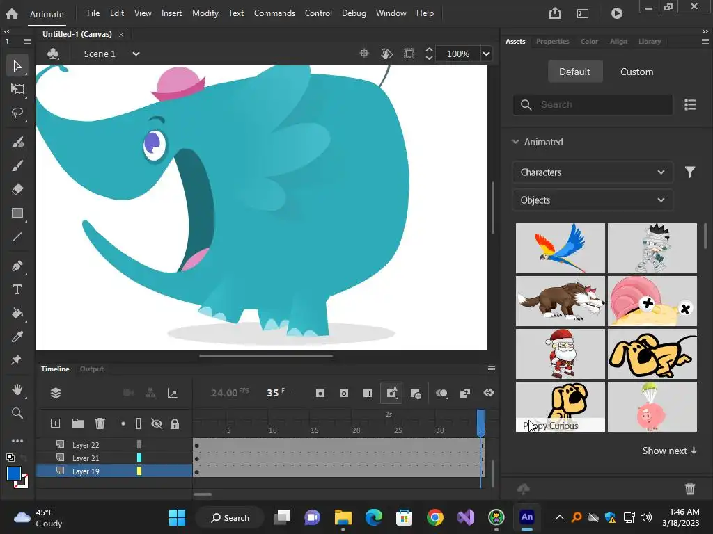Activate the Paint Bucket tool
713x534 pixels.
point(17,314)
